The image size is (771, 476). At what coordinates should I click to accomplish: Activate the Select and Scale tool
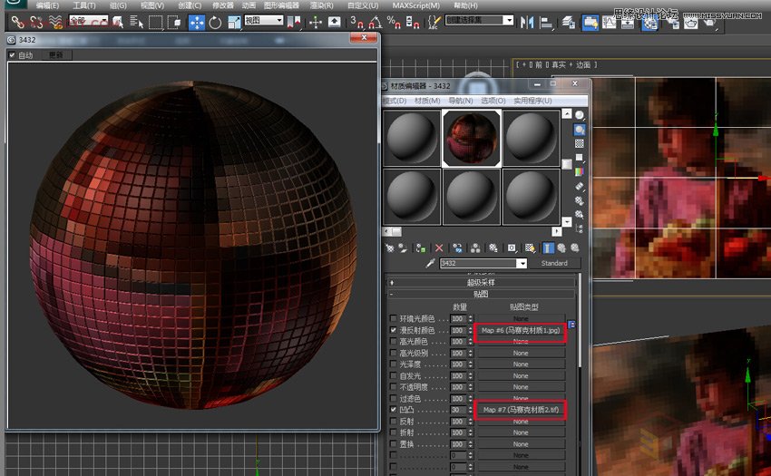(x=235, y=22)
